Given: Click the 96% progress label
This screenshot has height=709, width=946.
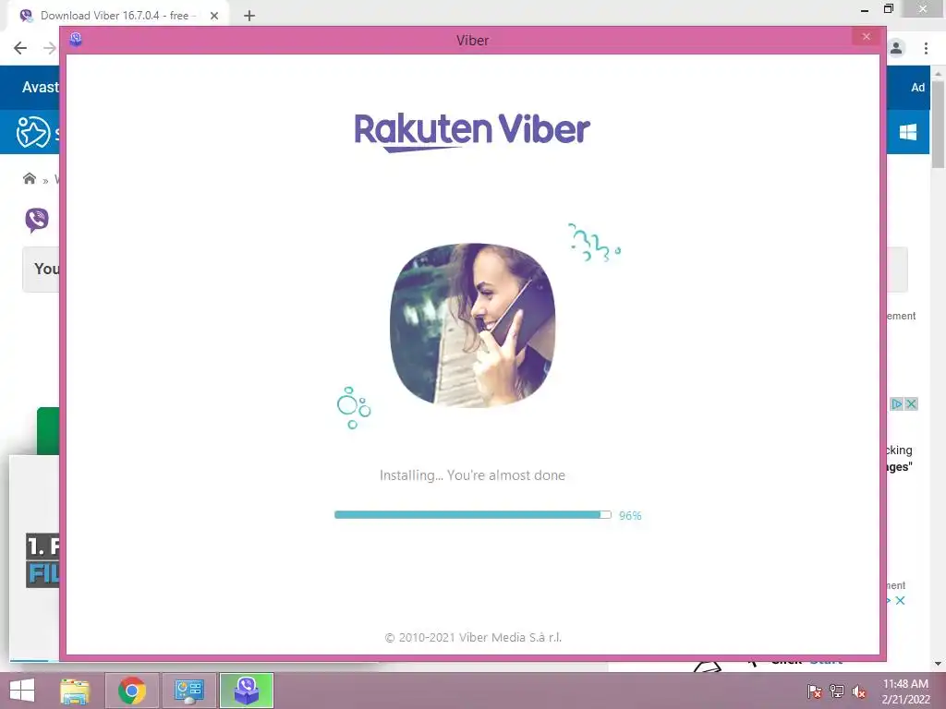Looking at the screenshot, I should [630, 515].
